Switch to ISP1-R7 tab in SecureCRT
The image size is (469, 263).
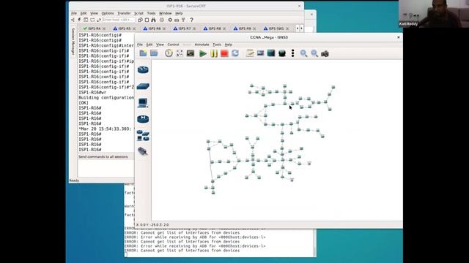(x=184, y=28)
